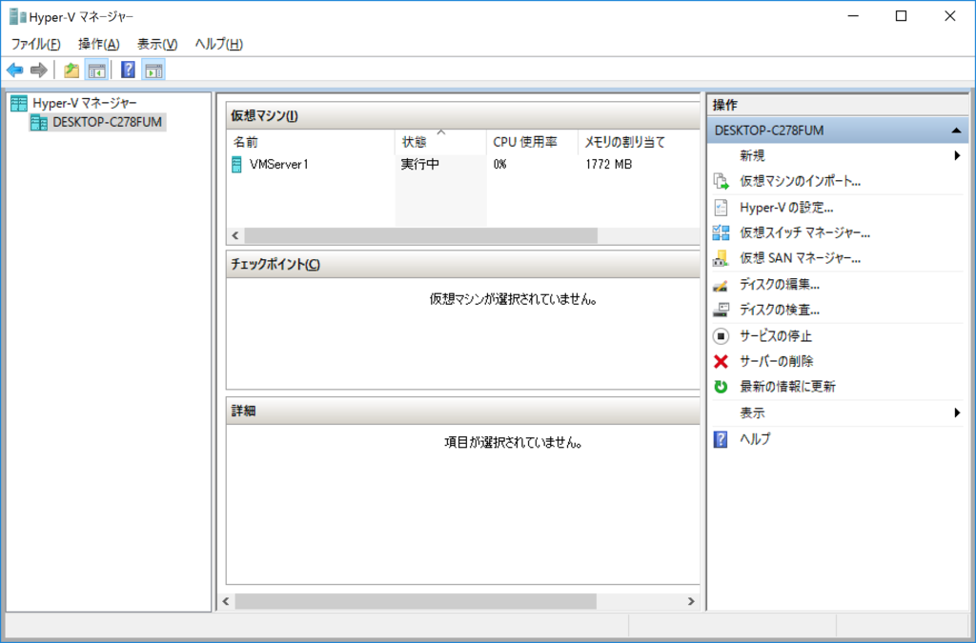The image size is (976, 643).
Task: Click the Hyper-V の設定 document icon
Action: tap(721, 208)
